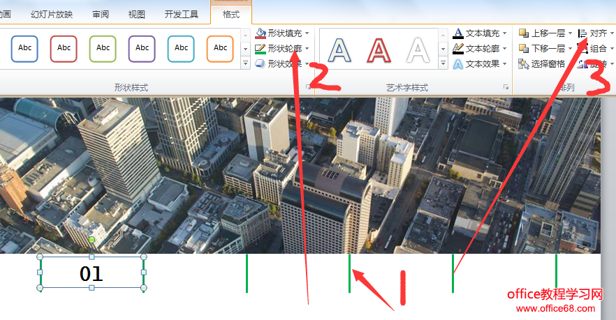Click the 形状填充 paint bucket icon
Screen dimensions: 616x320
[260, 33]
